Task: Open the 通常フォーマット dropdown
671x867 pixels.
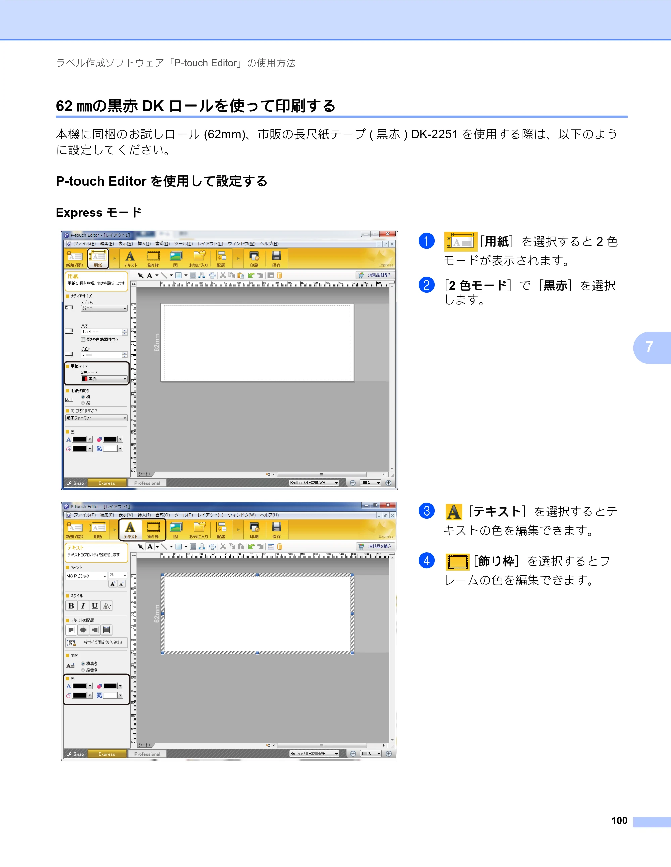Action: 96,418
